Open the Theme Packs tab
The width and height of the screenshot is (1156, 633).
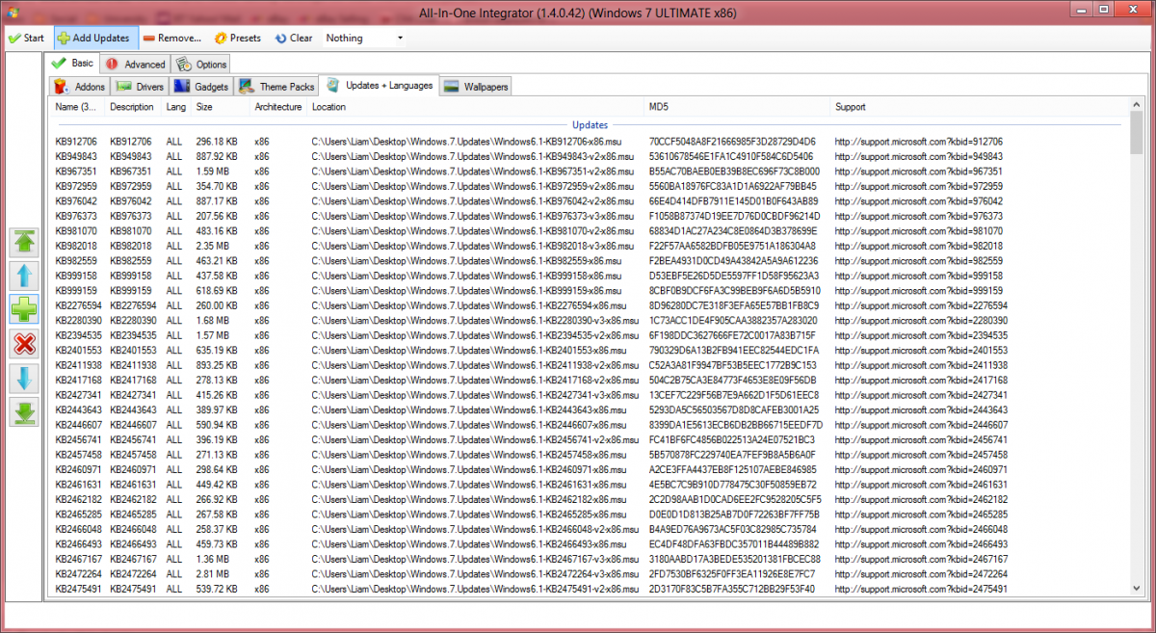pyautogui.click(x=277, y=87)
